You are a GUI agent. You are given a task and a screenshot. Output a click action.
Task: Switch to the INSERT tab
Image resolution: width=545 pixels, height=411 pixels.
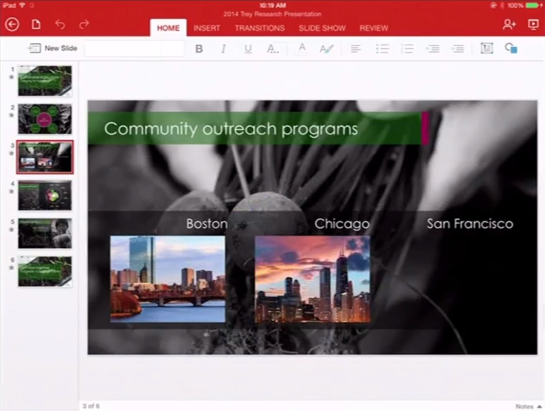click(206, 28)
